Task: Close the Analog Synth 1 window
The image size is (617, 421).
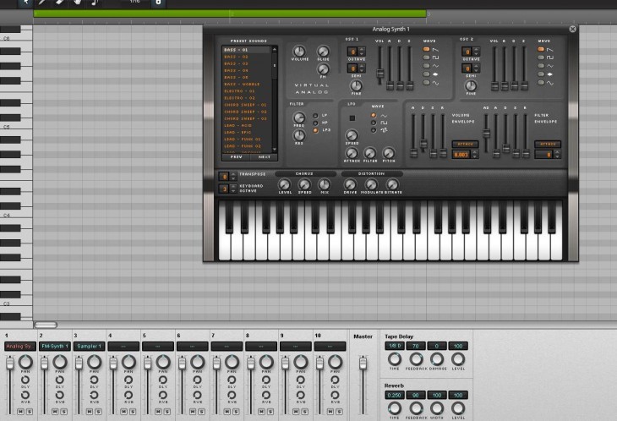Action: coord(572,29)
